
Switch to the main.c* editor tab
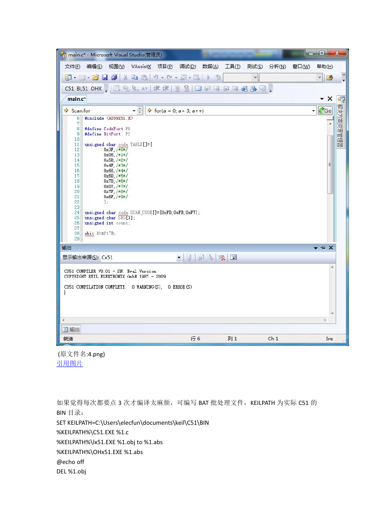click(77, 99)
